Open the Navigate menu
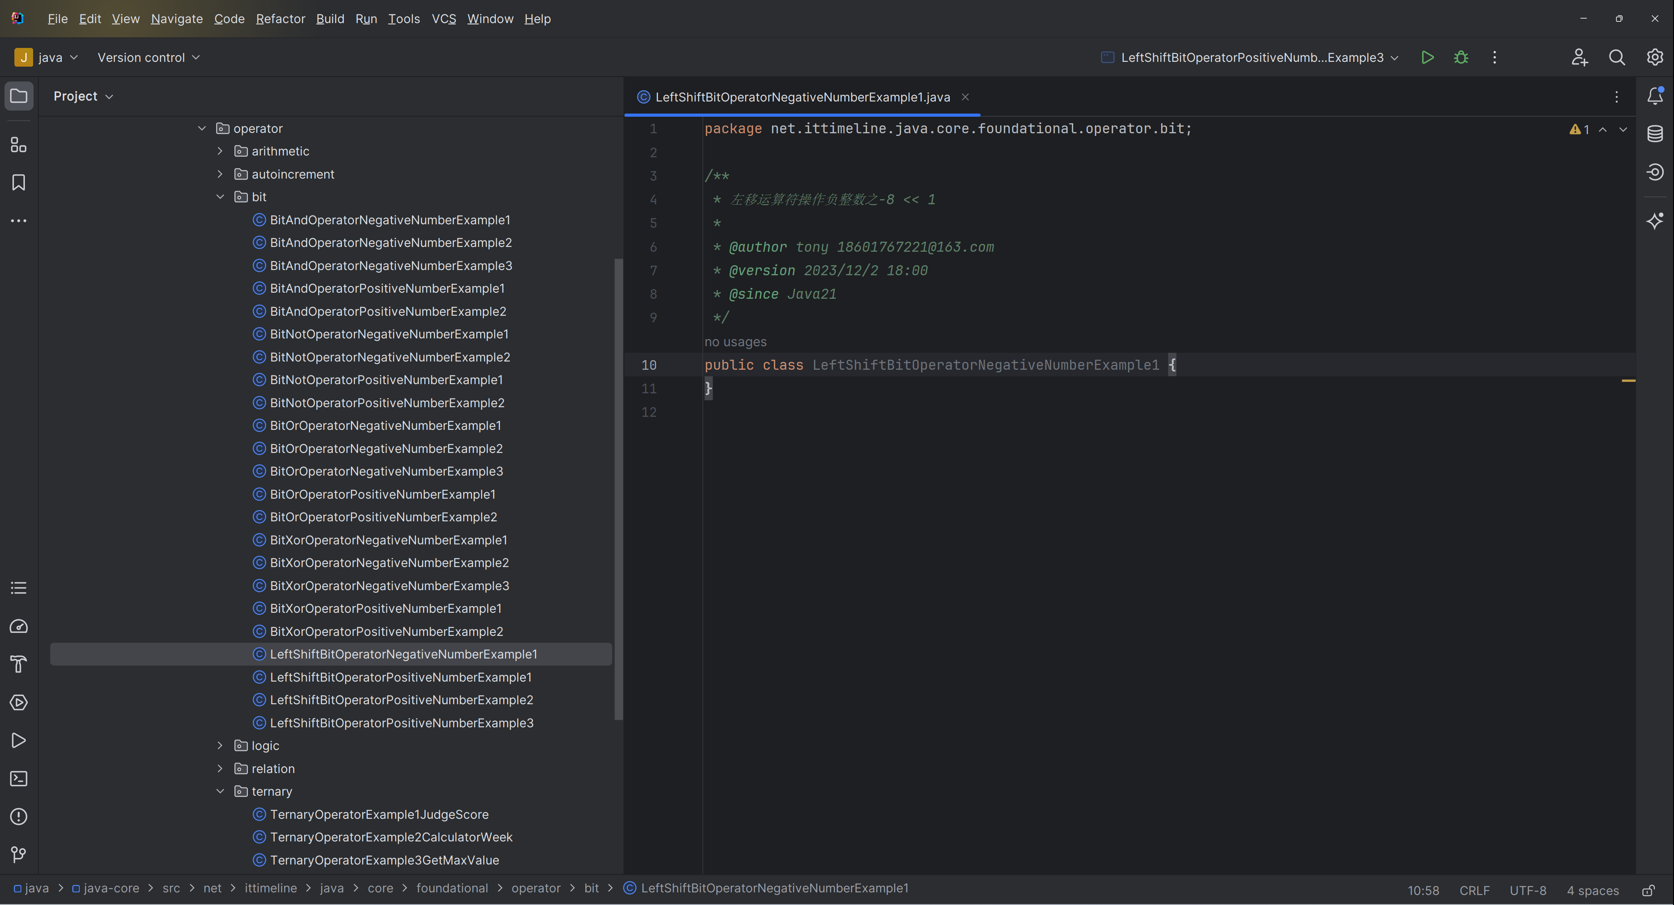Viewport: 1674px width, 905px height. (x=177, y=19)
